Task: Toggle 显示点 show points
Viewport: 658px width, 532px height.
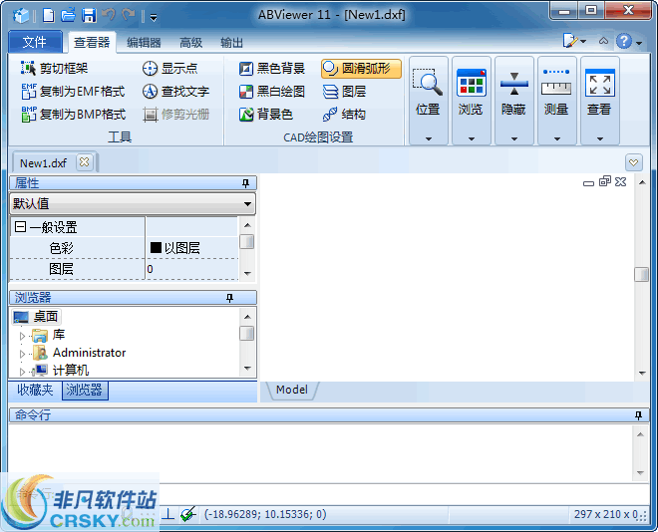Action: click(169, 69)
